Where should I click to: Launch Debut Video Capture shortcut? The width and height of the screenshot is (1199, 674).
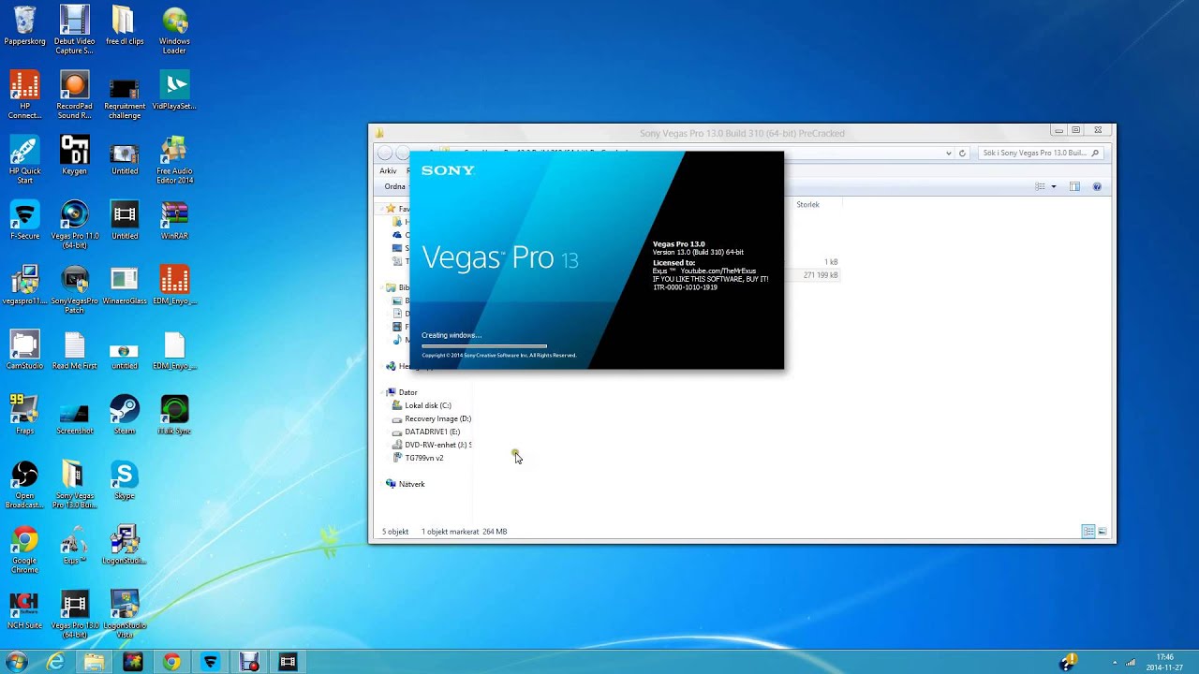tap(75, 29)
